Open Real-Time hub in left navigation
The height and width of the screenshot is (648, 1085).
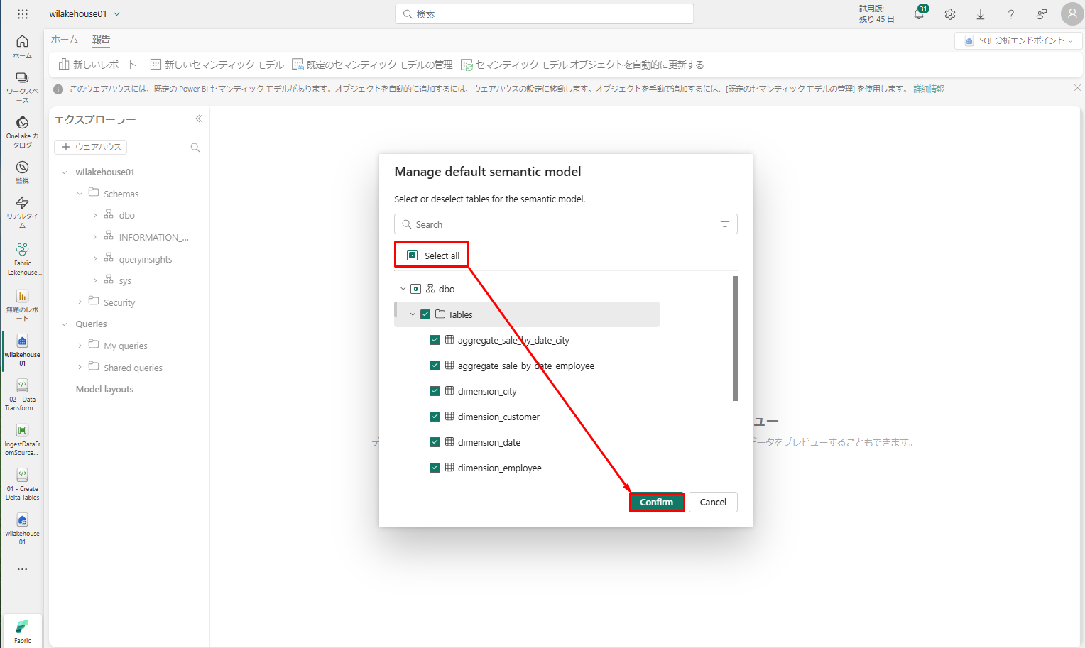point(22,212)
